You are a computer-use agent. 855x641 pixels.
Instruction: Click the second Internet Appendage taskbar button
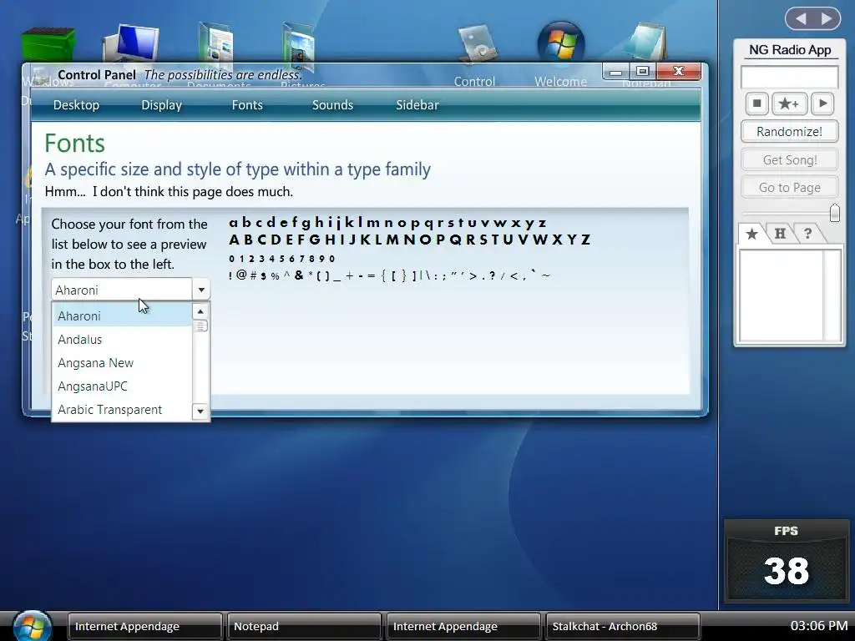point(463,626)
